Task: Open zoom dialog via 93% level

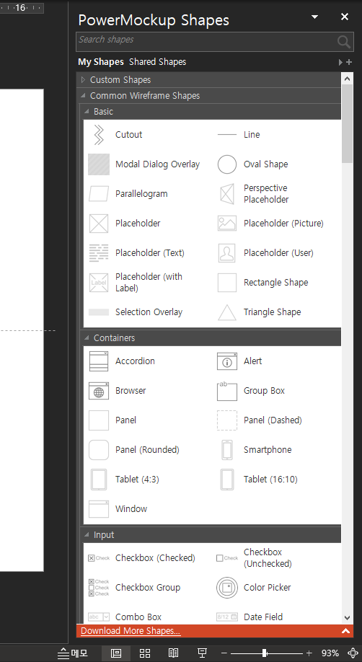Action: point(330,653)
